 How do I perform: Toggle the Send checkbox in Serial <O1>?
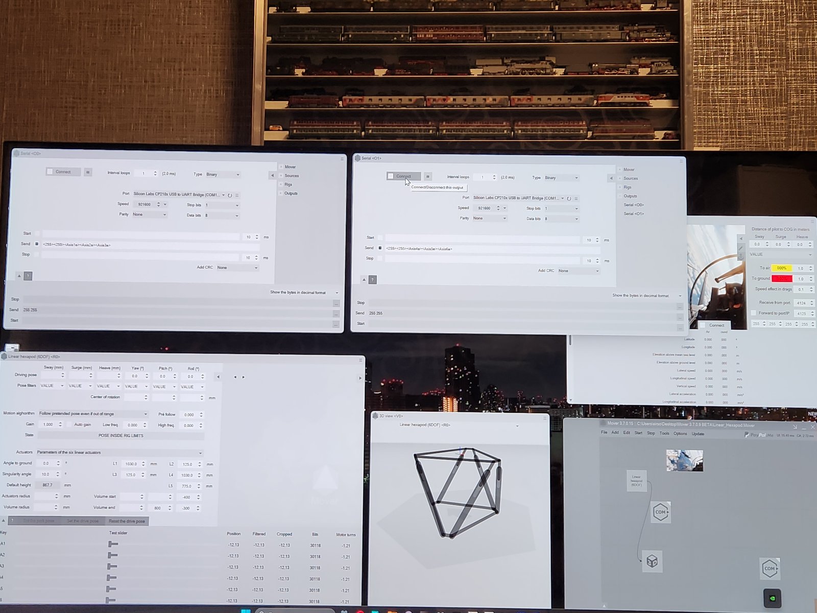click(380, 248)
